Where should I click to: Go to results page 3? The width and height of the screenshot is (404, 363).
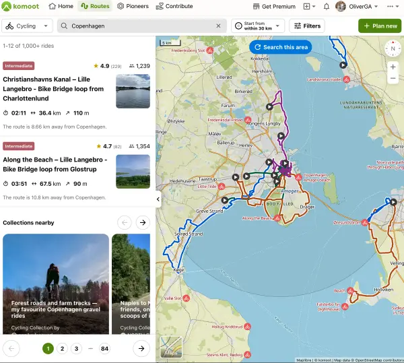76,349
